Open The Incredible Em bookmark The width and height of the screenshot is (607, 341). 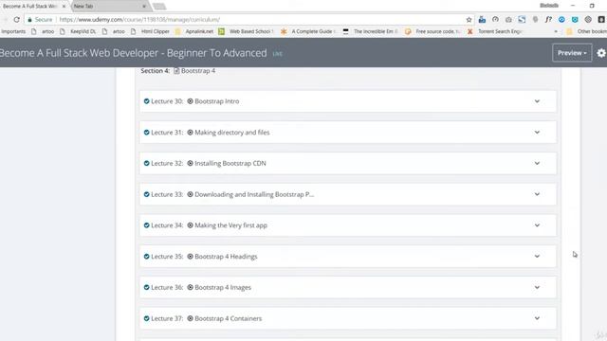click(371, 31)
